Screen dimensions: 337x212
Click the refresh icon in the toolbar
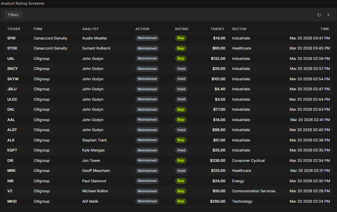tap(319, 15)
